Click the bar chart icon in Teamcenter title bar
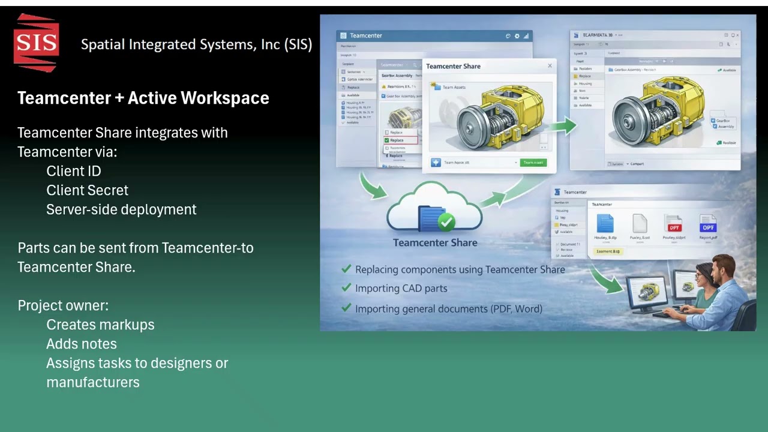This screenshot has height=432, width=768. click(x=526, y=36)
